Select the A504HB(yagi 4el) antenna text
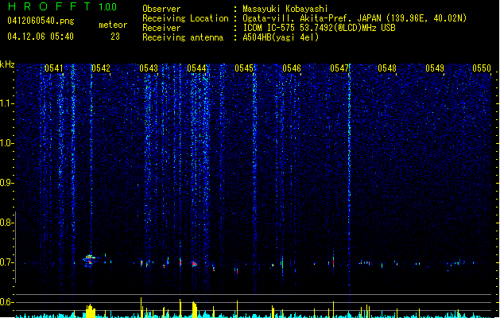Viewport: 500px width, 318px height. click(x=281, y=37)
